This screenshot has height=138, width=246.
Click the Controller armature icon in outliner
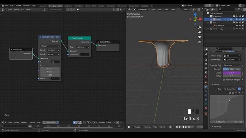[x=214, y=26]
